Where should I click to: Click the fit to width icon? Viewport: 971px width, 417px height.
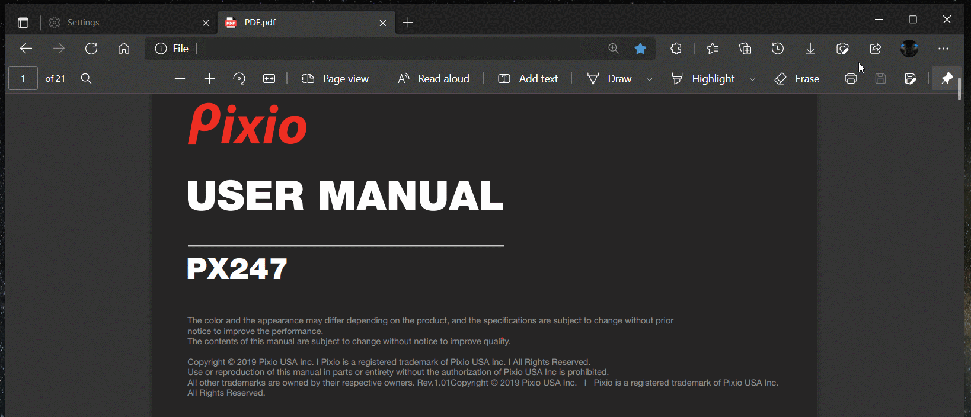[269, 79]
